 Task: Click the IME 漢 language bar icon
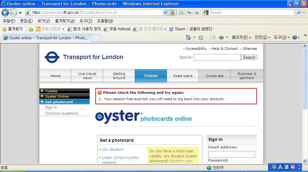(286, 167)
